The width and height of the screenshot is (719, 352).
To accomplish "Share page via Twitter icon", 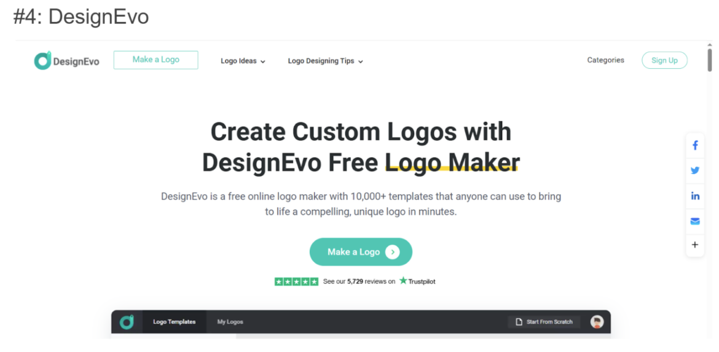I will (695, 170).
